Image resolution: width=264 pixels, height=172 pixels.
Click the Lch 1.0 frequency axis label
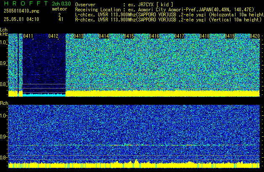point(3,42)
